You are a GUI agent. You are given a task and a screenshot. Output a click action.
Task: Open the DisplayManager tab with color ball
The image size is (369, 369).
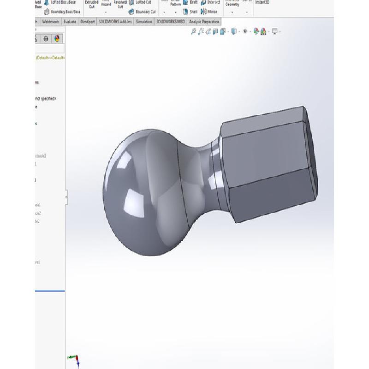coord(57,39)
